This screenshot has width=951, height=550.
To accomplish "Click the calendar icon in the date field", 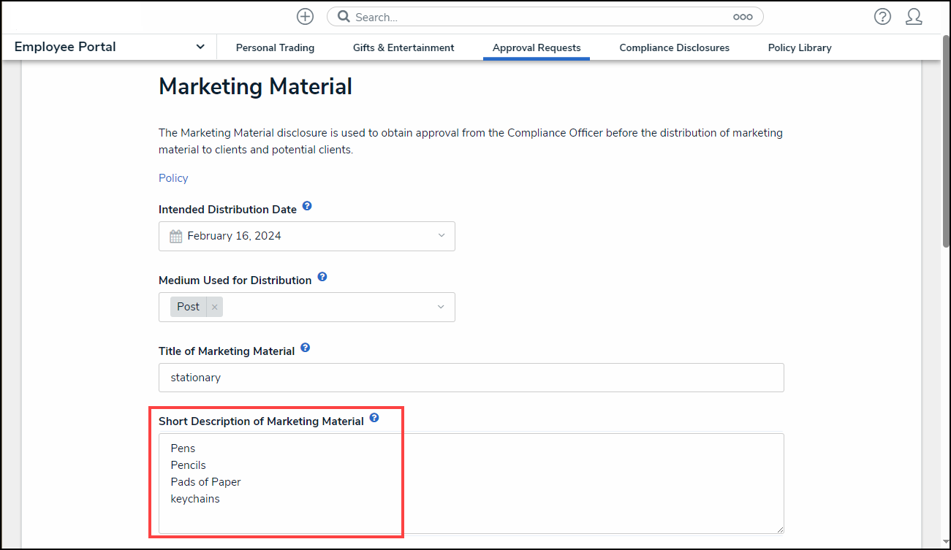I will click(175, 235).
